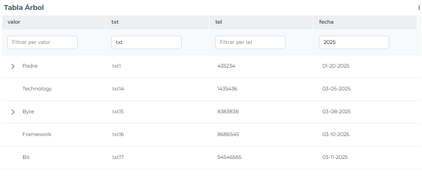Expand the Byte row

pos(13,112)
